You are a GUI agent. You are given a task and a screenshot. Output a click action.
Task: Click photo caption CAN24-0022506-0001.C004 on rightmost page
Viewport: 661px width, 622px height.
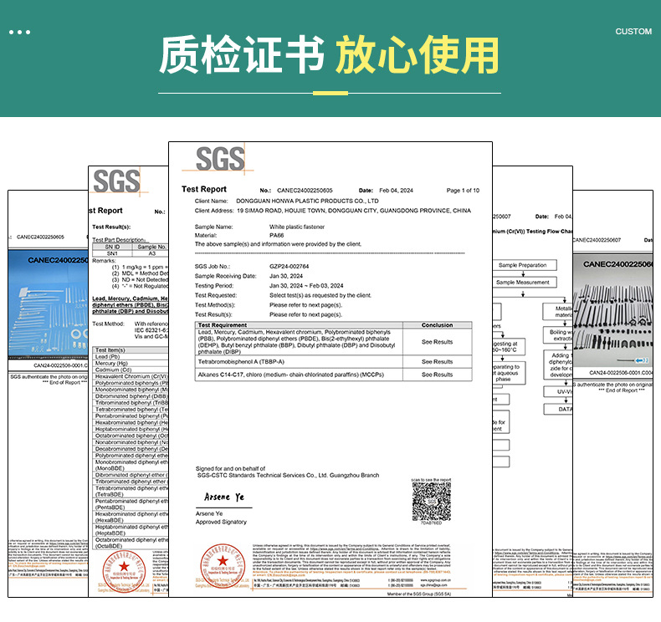pyautogui.click(x=621, y=373)
